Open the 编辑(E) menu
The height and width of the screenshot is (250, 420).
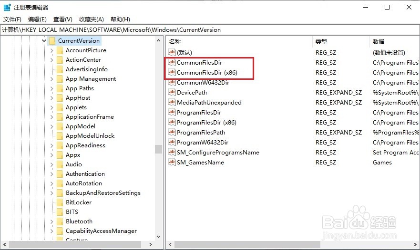click(x=37, y=19)
